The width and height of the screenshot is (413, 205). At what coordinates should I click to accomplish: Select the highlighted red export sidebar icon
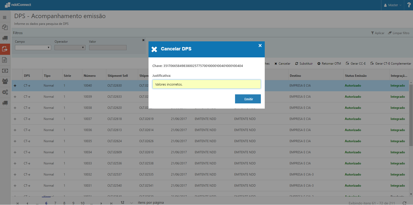[5, 49]
